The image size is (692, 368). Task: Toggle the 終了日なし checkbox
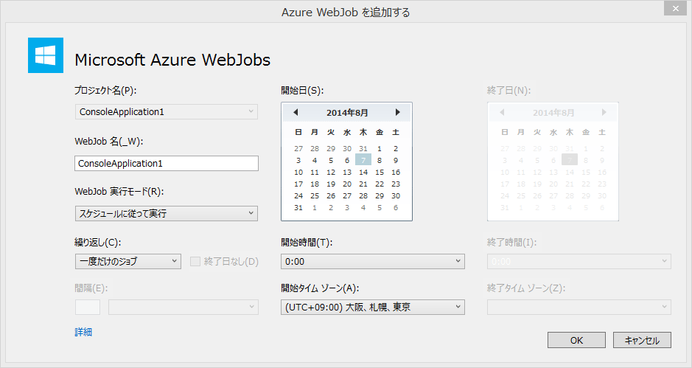click(195, 262)
